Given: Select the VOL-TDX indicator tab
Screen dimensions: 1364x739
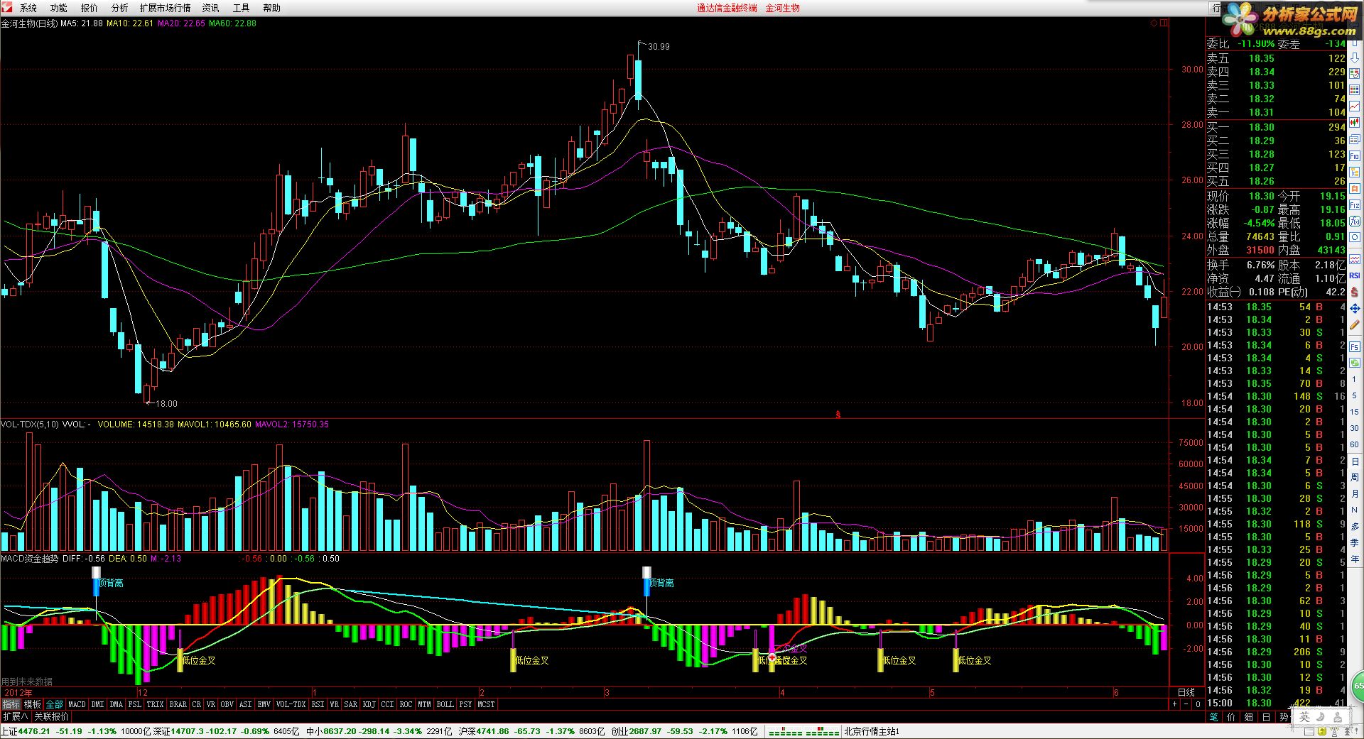Looking at the screenshot, I should [x=291, y=704].
